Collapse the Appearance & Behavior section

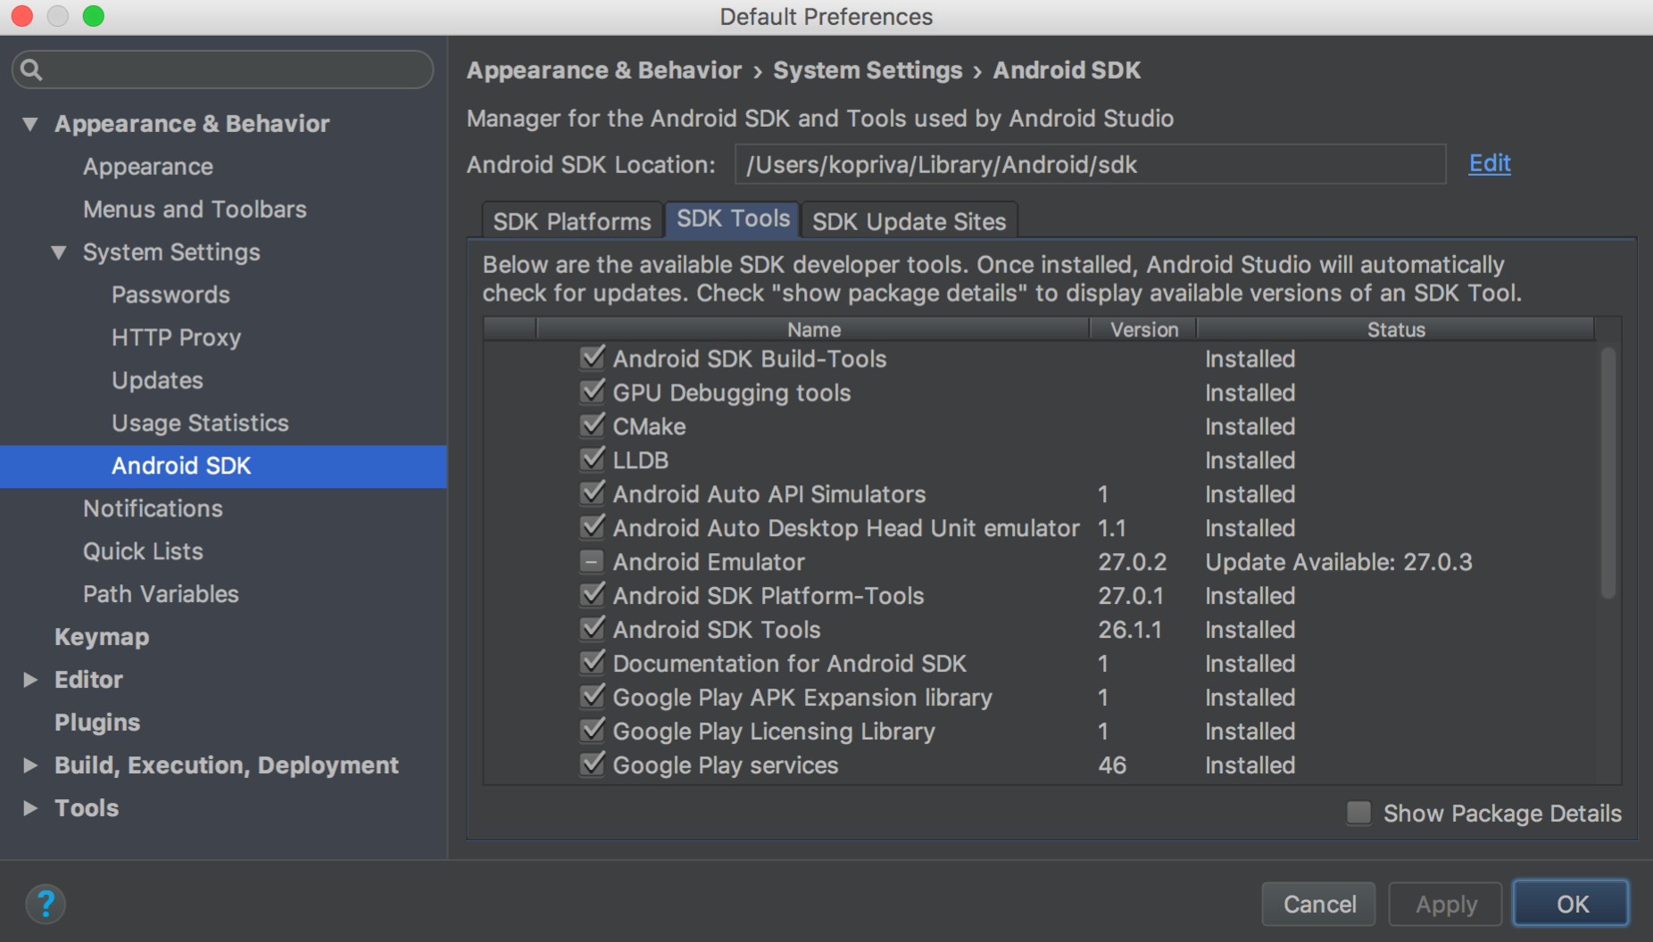click(x=29, y=124)
